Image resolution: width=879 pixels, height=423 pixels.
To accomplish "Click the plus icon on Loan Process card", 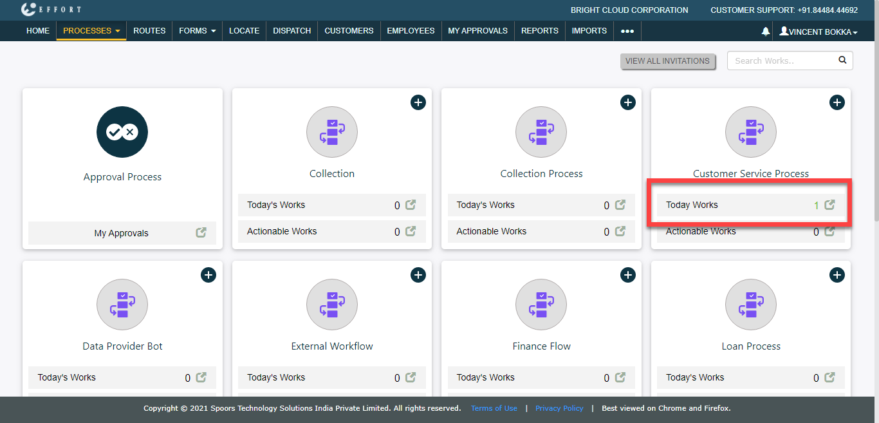I will (x=837, y=275).
